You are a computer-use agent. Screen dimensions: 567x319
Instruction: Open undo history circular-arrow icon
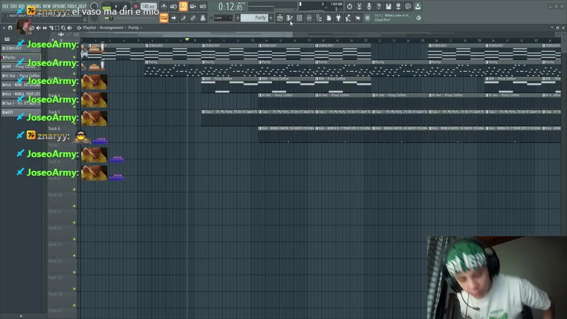pyautogui.click(x=350, y=6)
